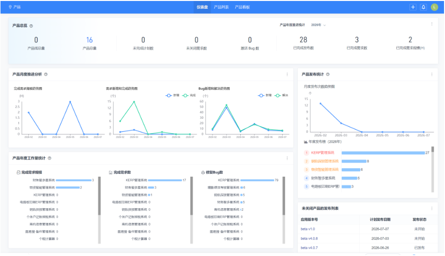445x256 pixels.
Task: Click help icon beside 产品总览
Action: pos(31,26)
